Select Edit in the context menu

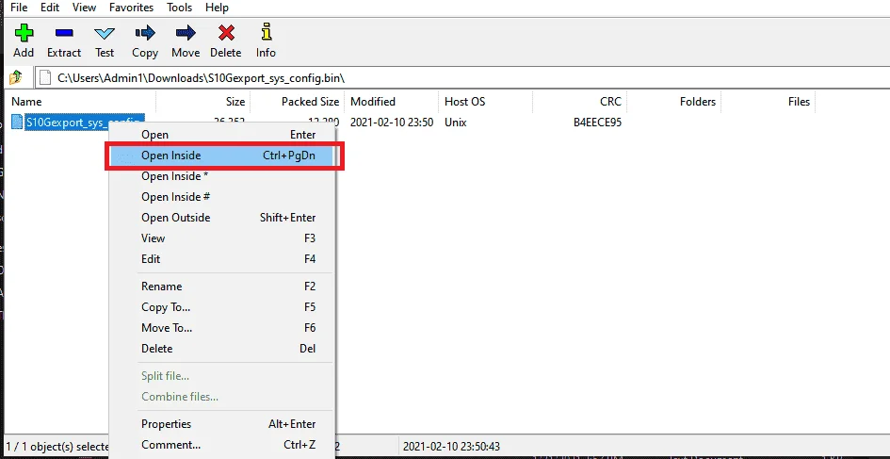pos(221,259)
